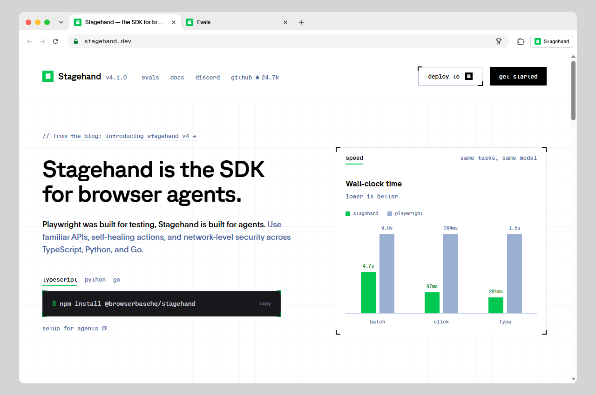Click the deploy to button
Image resolution: width=596 pixels, height=395 pixels.
[x=450, y=76]
